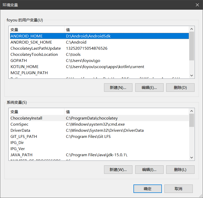Select the ComSpec system variable
Viewport: 203px width, 198px height.
pos(19,124)
